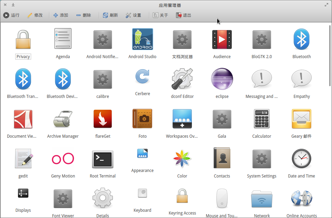
Task: Select the Messaging and... speech bubble icon
Action: point(262,79)
